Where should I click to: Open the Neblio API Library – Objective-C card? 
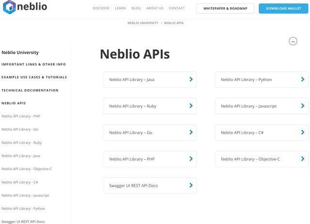262,159
